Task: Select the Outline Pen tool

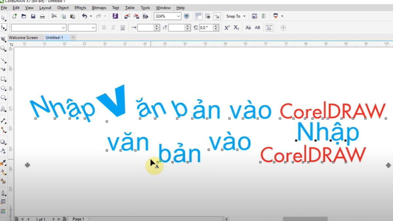Action: (x=3, y=193)
